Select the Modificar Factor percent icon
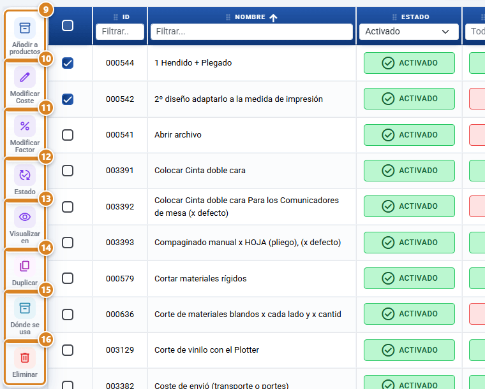Screen dimensions: 485x389 click(25, 126)
